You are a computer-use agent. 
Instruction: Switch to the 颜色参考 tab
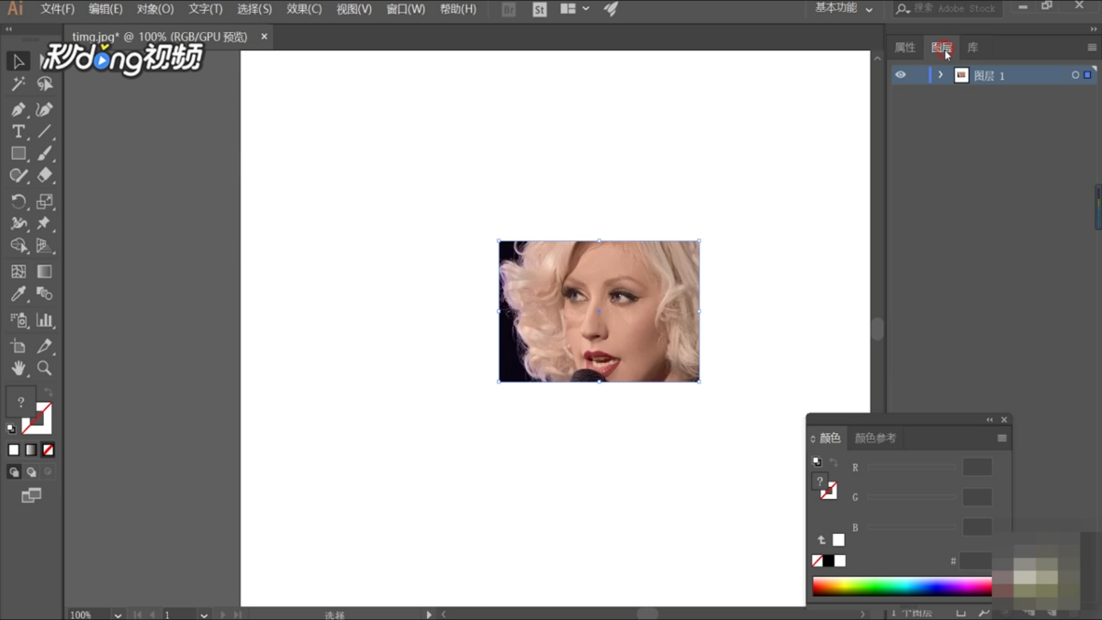click(875, 438)
